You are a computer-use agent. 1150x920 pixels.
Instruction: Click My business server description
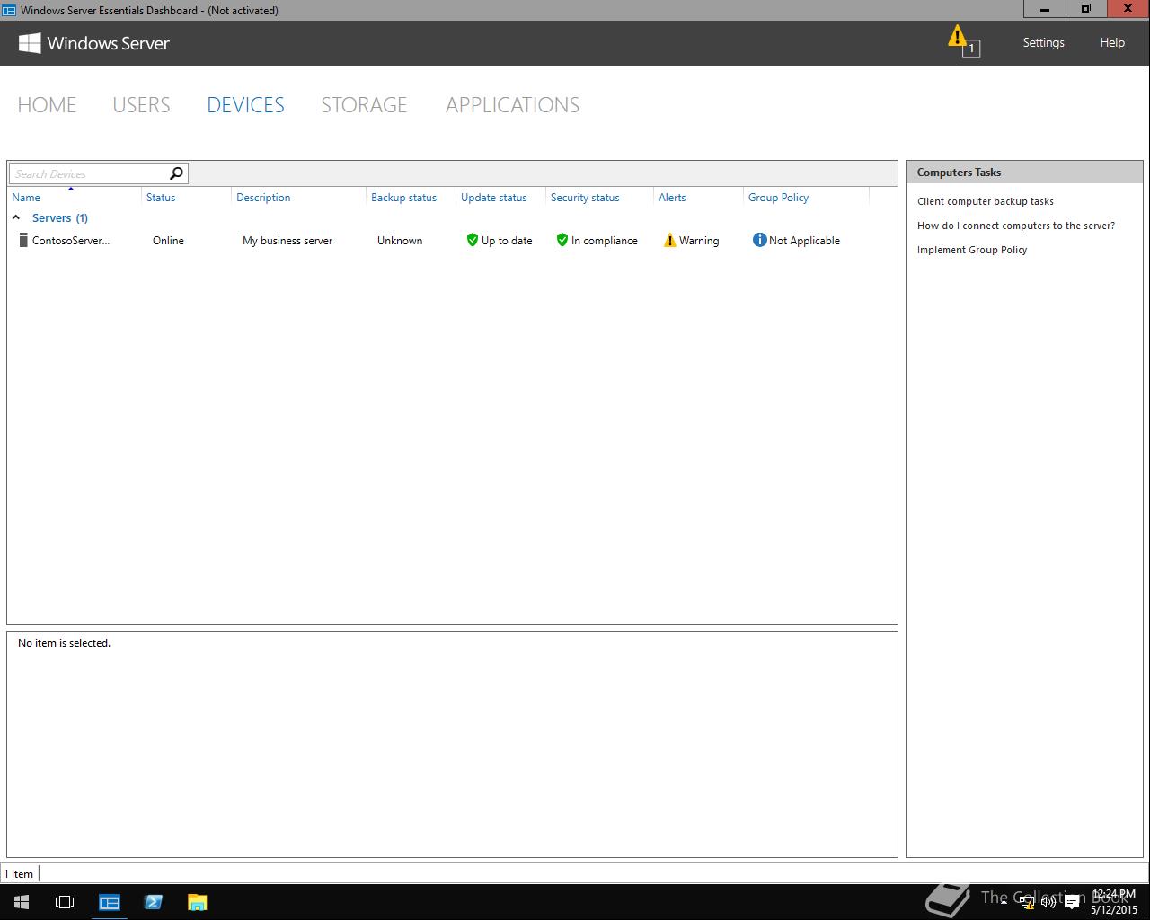tap(287, 240)
